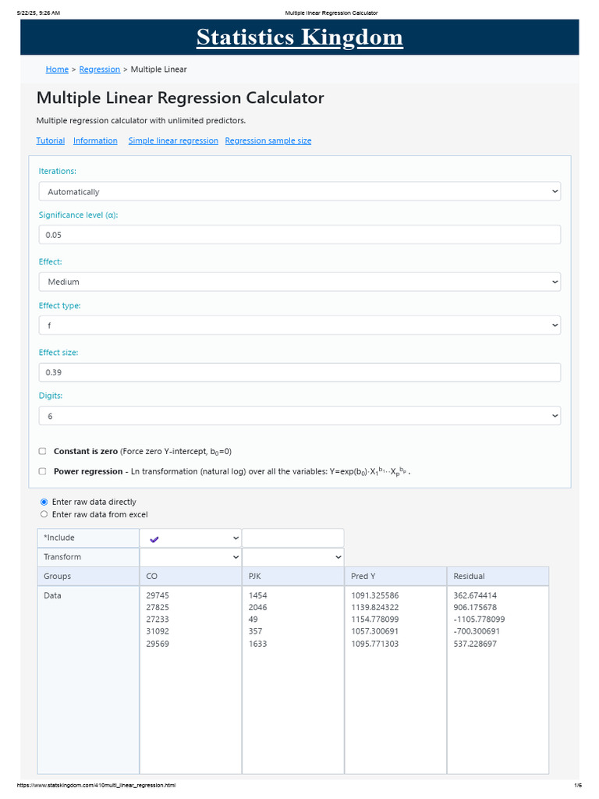This screenshot has width=599, height=799.
Task: Click residual value 362.674414
Action: click(475, 595)
